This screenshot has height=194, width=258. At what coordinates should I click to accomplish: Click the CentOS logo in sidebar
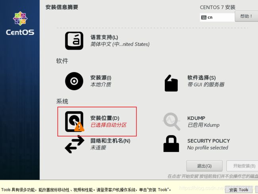(x=20, y=23)
